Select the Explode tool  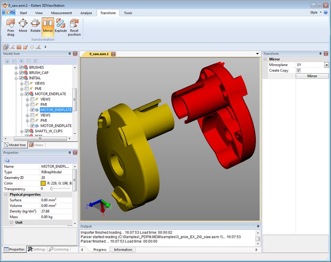(61, 26)
